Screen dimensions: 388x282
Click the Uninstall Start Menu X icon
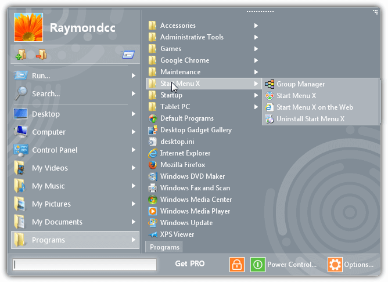click(x=270, y=119)
